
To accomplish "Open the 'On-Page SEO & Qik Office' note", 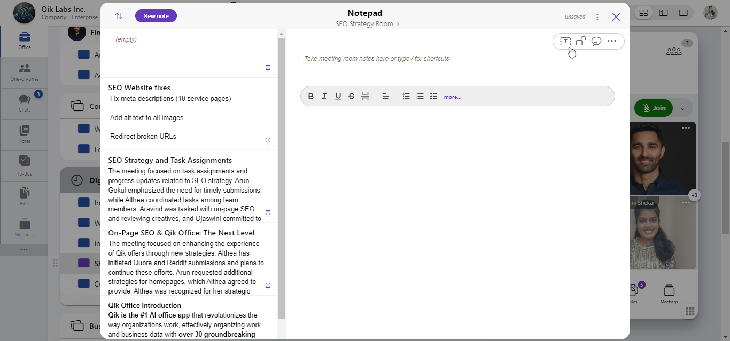I will (181, 233).
